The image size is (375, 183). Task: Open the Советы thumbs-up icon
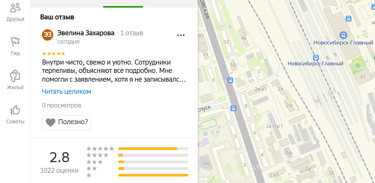point(15,110)
